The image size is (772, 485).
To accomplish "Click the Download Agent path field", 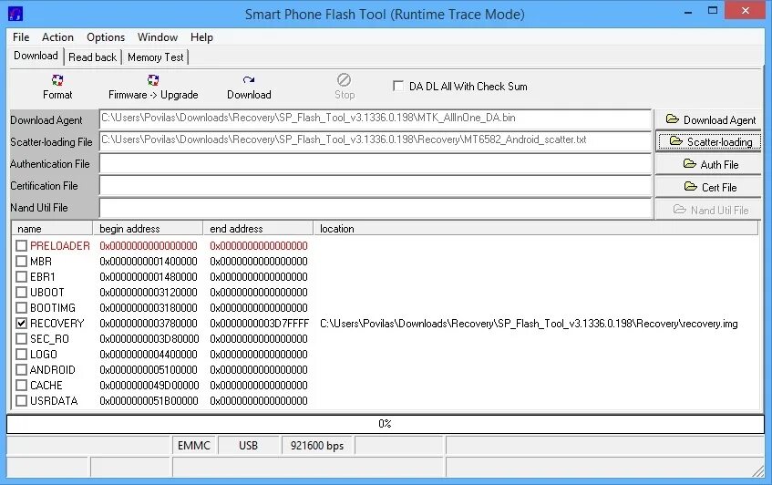I will (376, 119).
